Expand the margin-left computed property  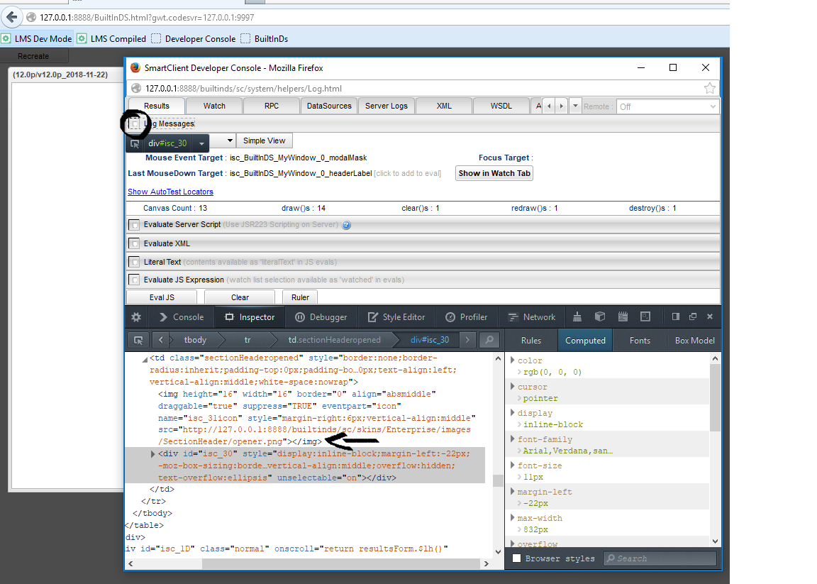click(x=513, y=491)
